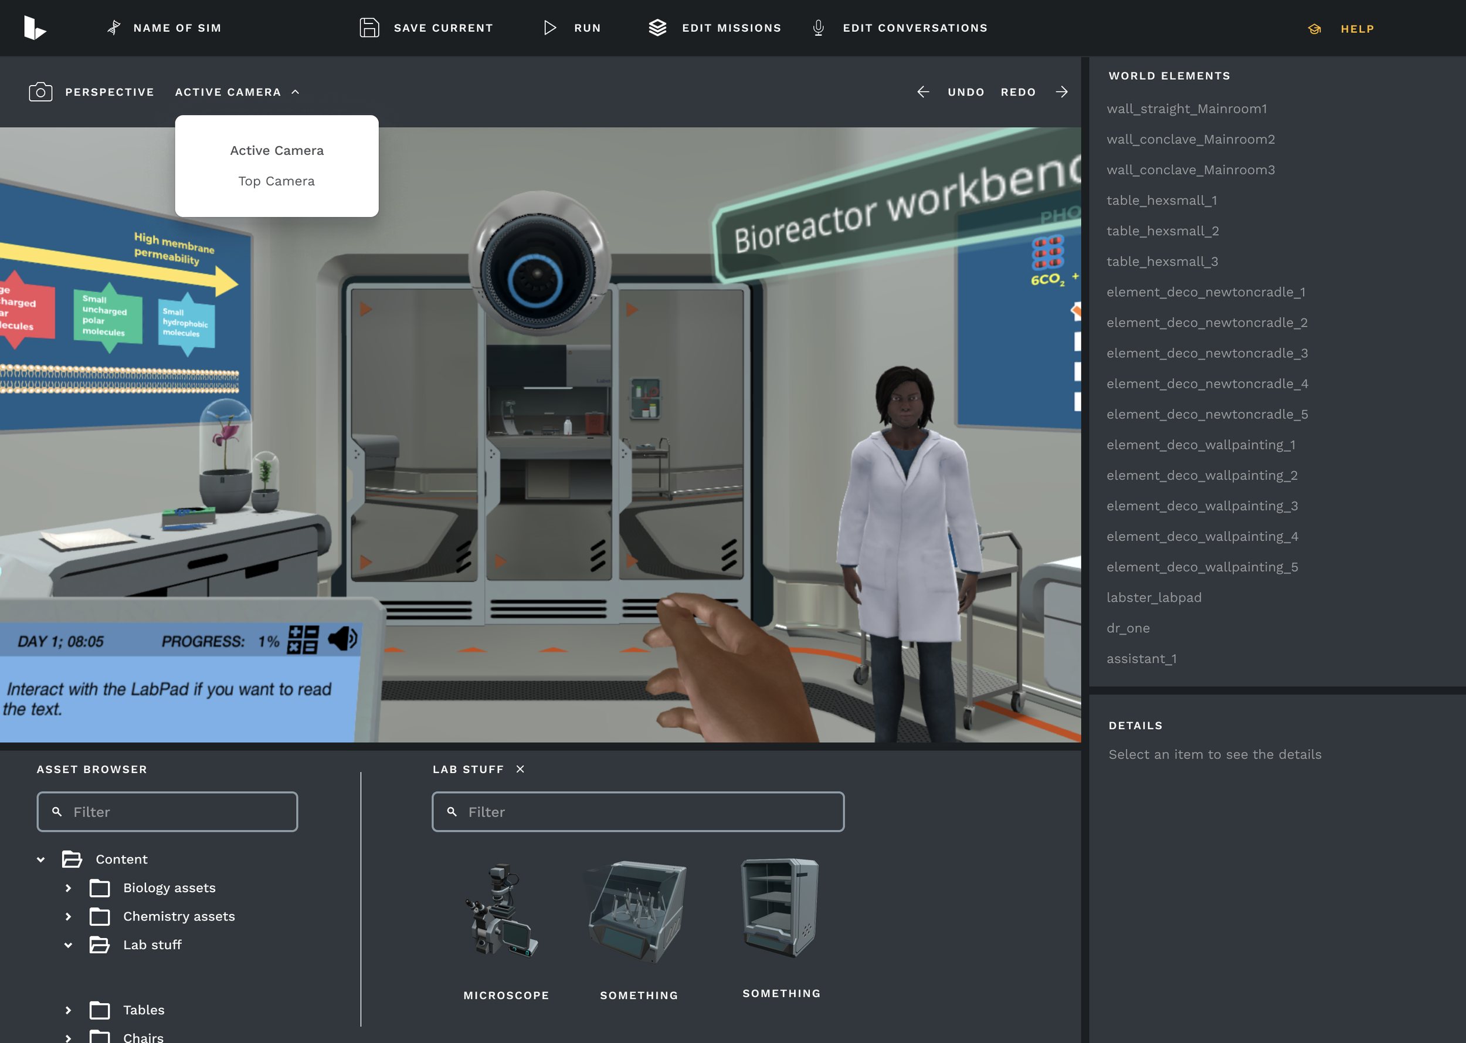Click the microphone Edit Conversations icon
This screenshot has height=1043, width=1466.
(817, 28)
